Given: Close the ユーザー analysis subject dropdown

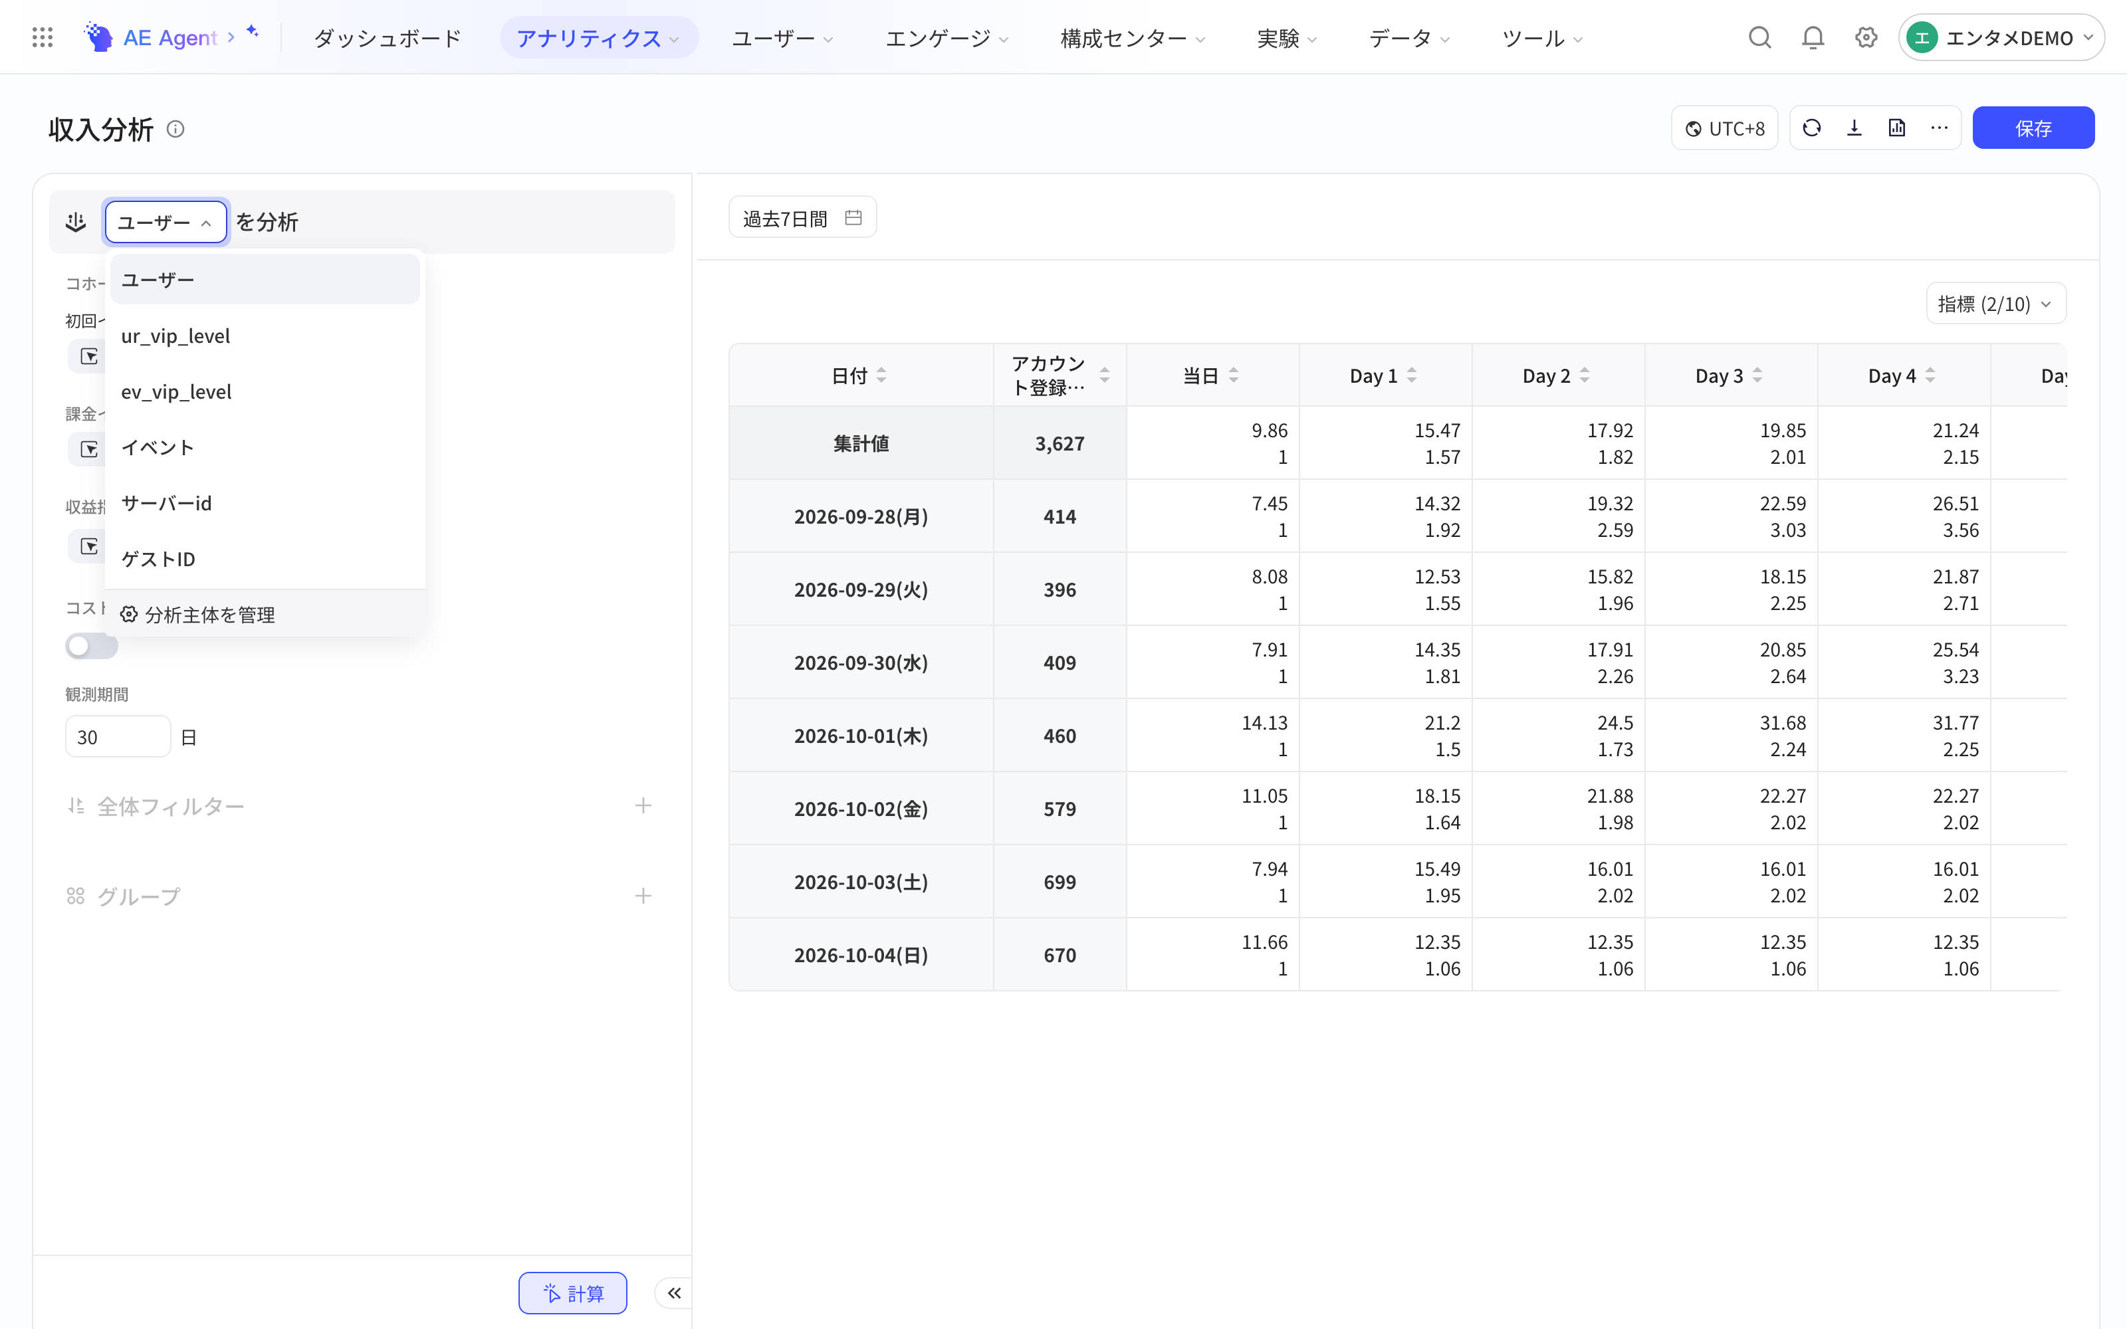Looking at the screenshot, I should [166, 223].
